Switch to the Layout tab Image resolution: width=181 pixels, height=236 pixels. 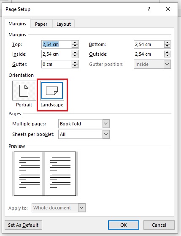(x=63, y=24)
